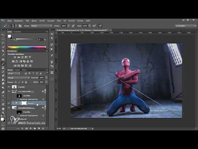Image resolution: width=198 pixels, height=149 pixels.
Task: Toggle pressure for size button
Action: click(x=100, y=26)
